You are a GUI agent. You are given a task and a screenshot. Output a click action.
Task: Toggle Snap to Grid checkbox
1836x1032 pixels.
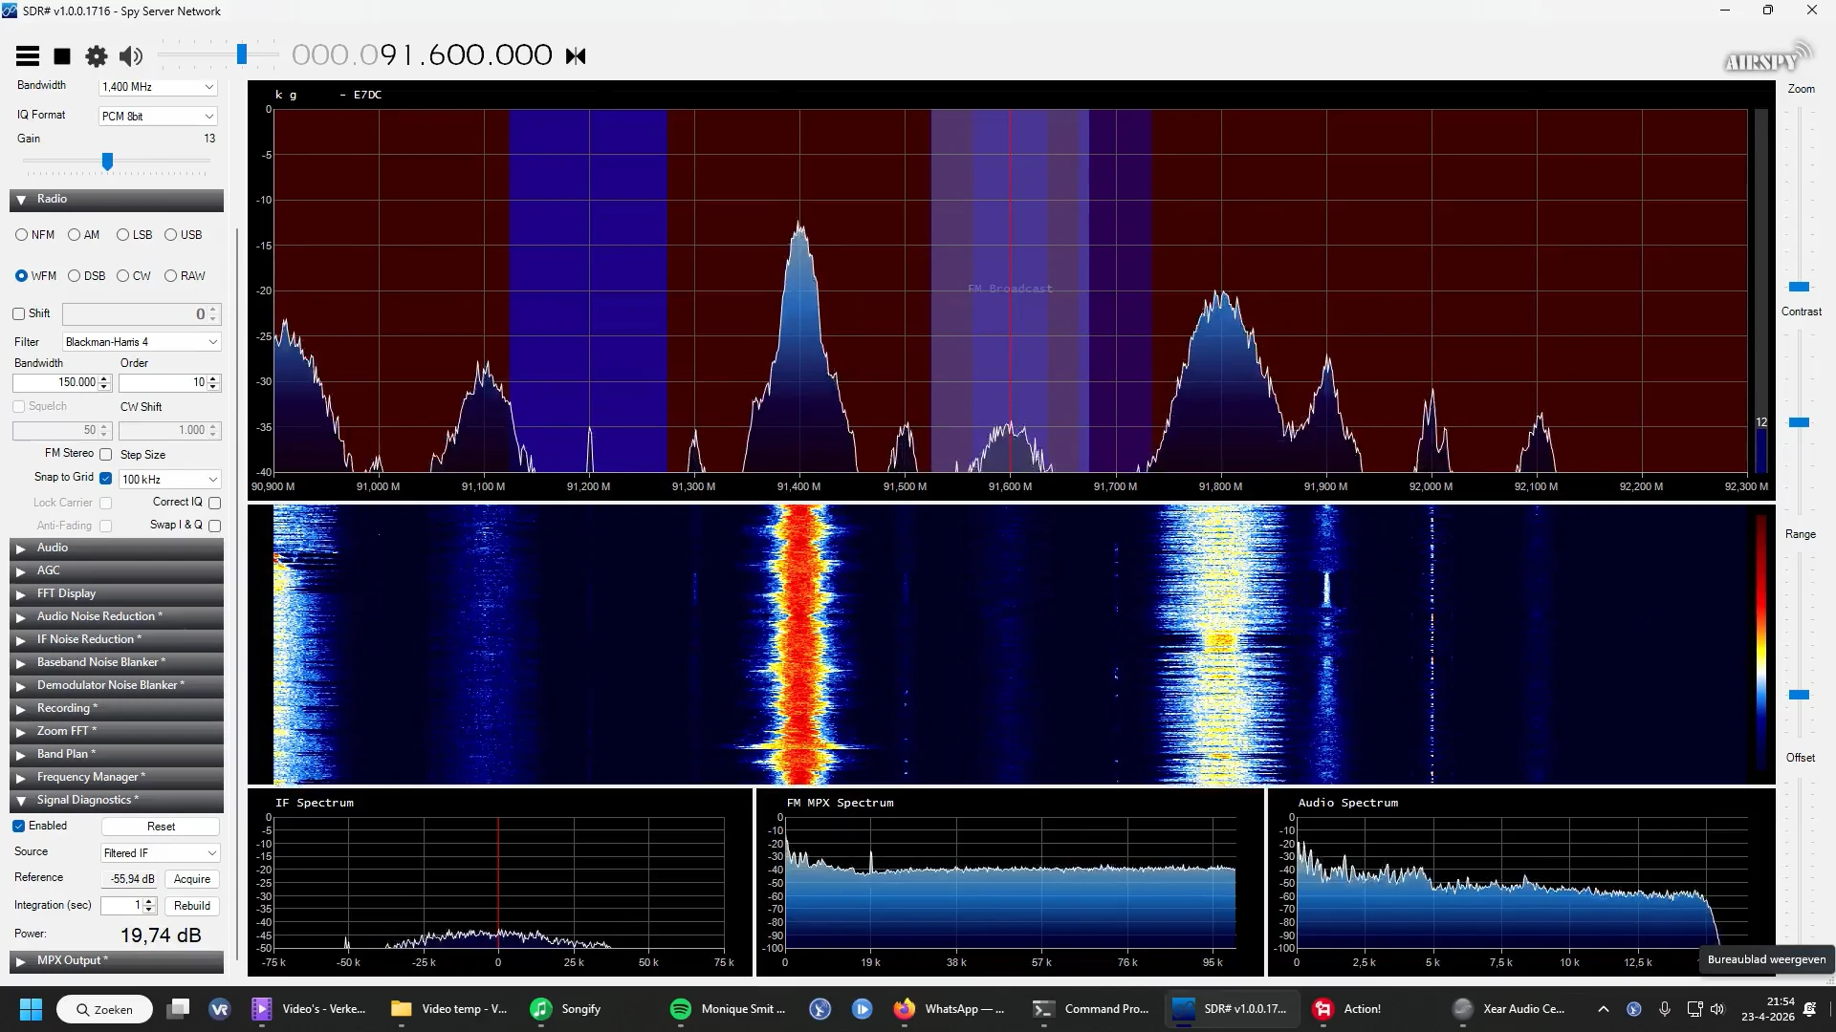tap(106, 478)
